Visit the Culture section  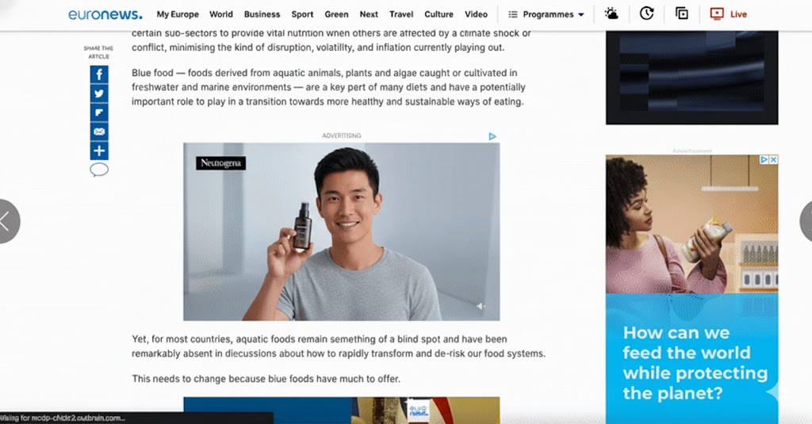click(x=439, y=14)
